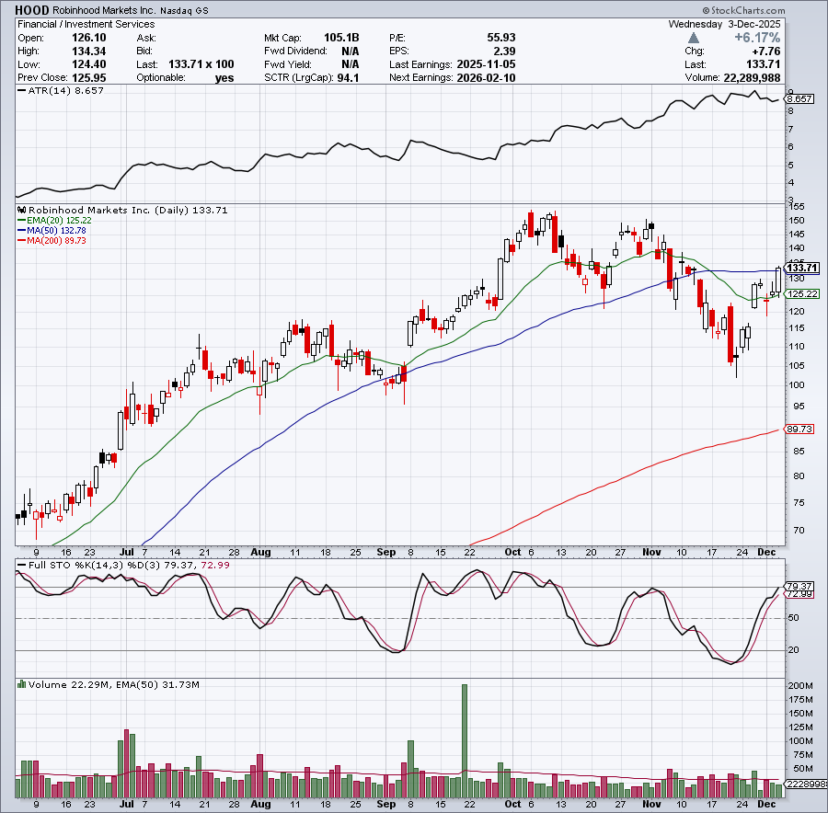
Task: Click the Prev Close value 125.95
Action: tap(88, 77)
